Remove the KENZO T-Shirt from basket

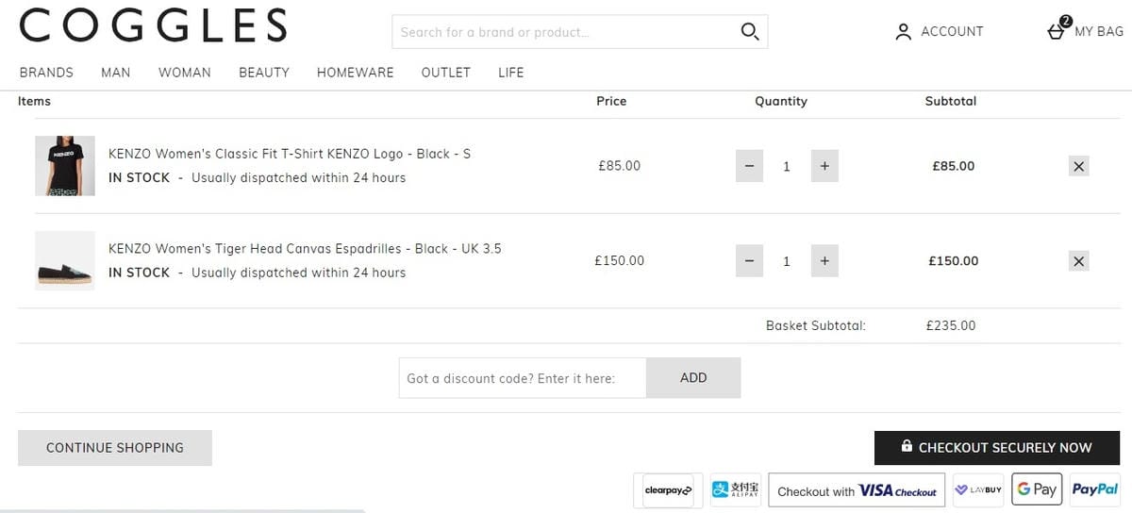(x=1079, y=167)
